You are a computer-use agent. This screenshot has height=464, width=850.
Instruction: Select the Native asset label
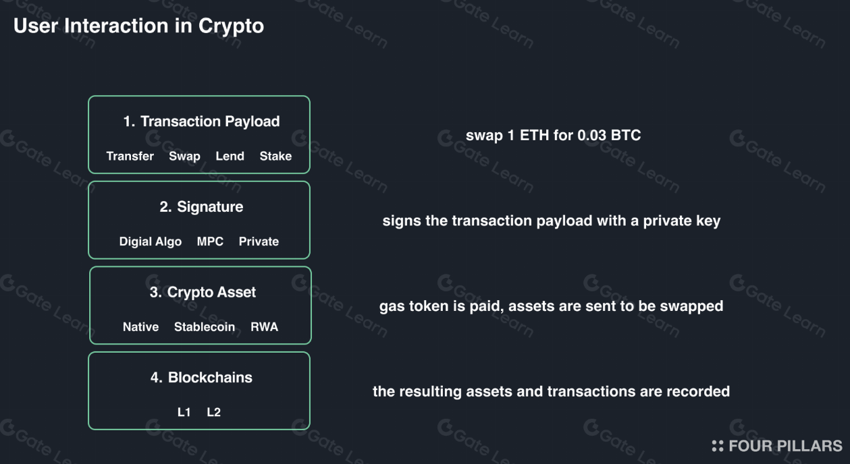click(x=140, y=327)
